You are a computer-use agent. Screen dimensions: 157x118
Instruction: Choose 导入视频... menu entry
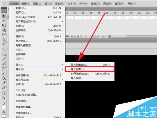coord(89,78)
